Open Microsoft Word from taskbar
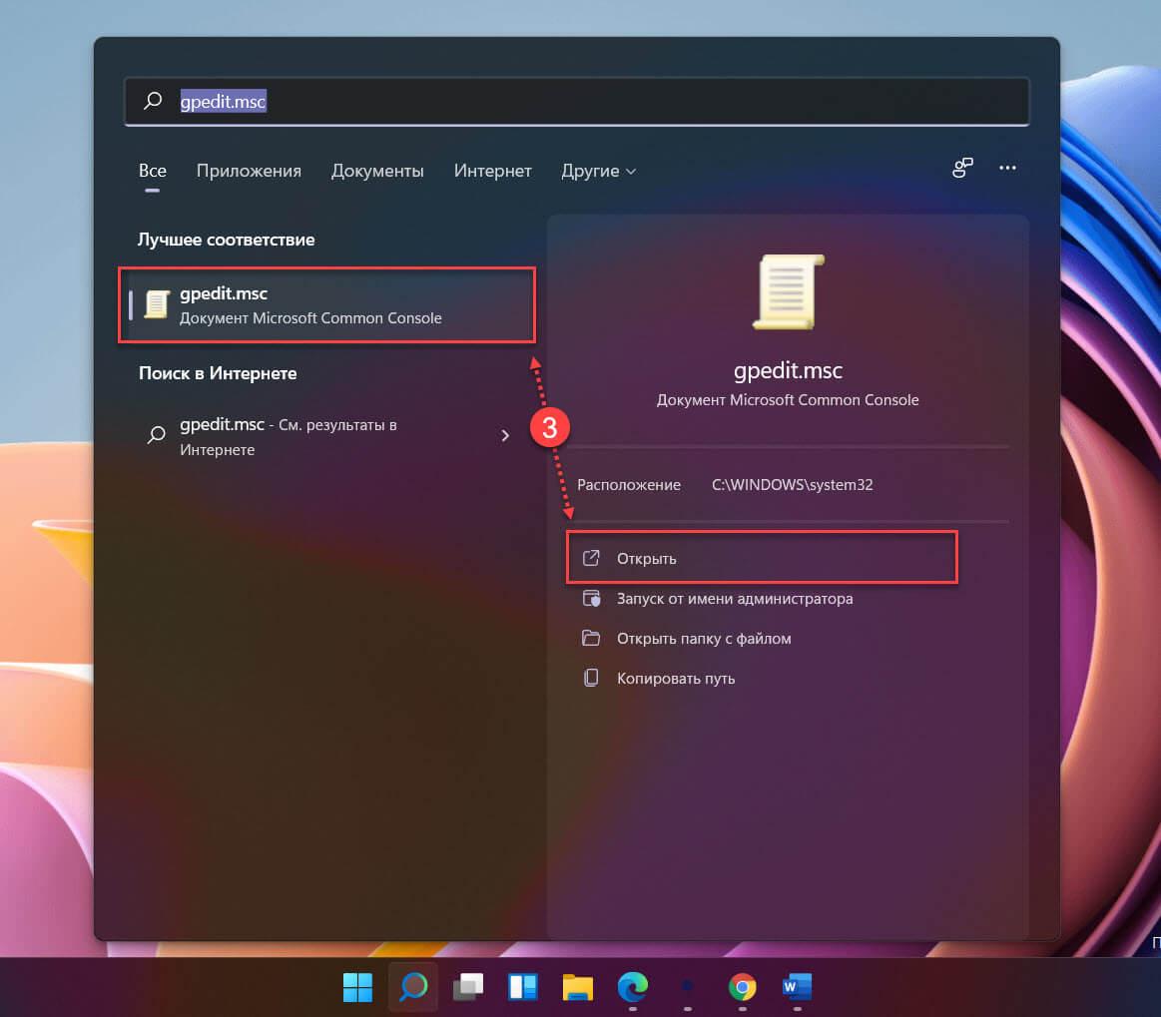1161x1017 pixels. (797, 987)
